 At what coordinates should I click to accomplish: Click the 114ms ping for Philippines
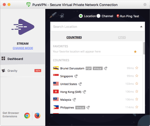pos(130,107)
